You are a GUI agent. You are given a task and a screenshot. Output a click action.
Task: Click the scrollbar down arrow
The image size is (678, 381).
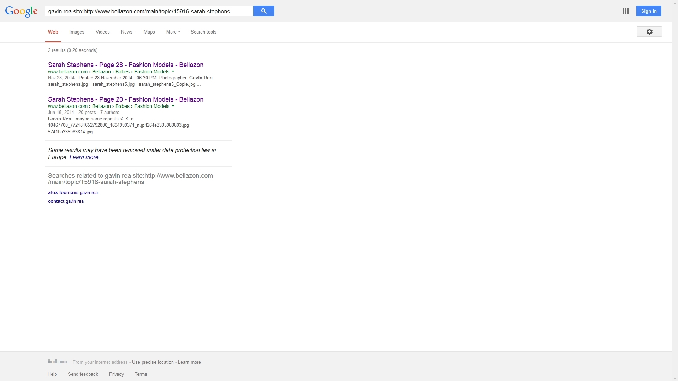tap(675, 378)
